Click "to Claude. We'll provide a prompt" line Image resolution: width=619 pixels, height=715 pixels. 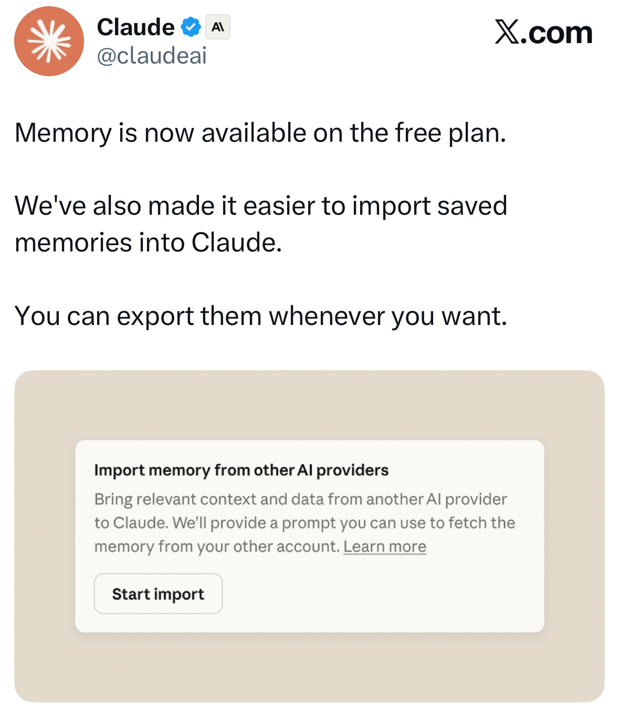[305, 523]
